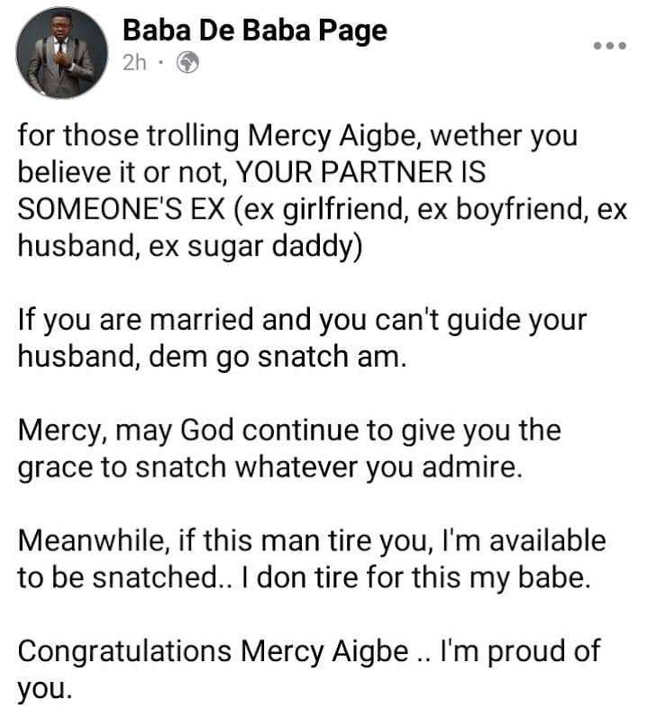Image resolution: width=647 pixels, height=708 pixels.
Task: Click the text 'dem go snatch am.'
Action: coord(278,357)
